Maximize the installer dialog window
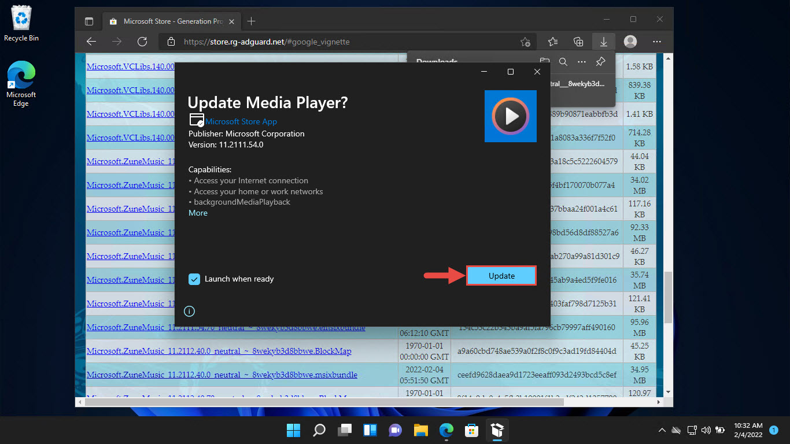 511,72
